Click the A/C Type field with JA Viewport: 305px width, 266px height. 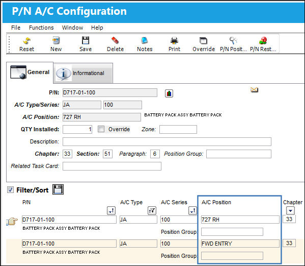coord(81,105)
